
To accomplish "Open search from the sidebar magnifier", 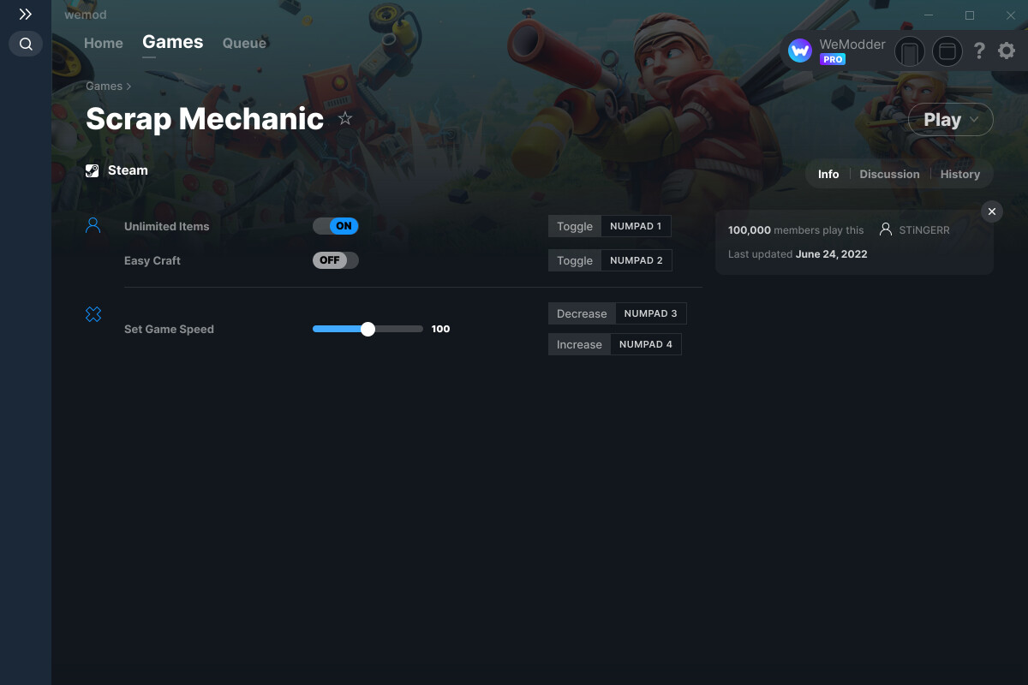I will [x=25, y=44].
